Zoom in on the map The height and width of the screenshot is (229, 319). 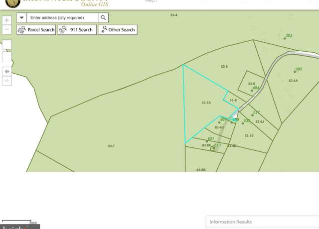[x=6, y=20]
